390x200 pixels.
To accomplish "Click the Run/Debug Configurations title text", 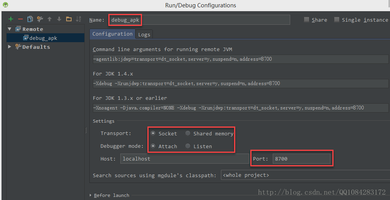I will pyautogui.click(x=200, y=5).
